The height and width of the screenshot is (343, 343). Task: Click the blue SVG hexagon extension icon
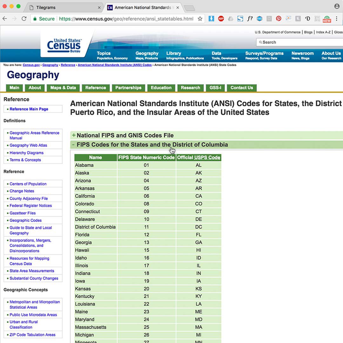(x=259, y=19)
